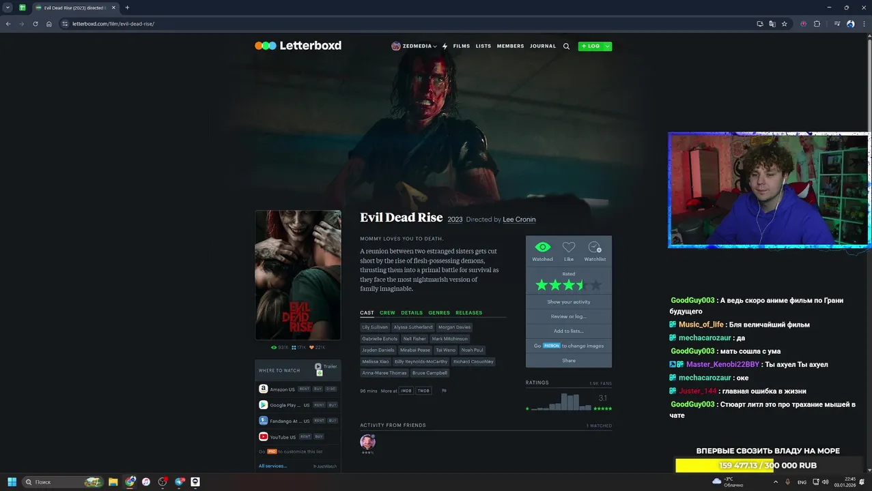
Task: Select the CAST tab
Action: click(367, 313)
